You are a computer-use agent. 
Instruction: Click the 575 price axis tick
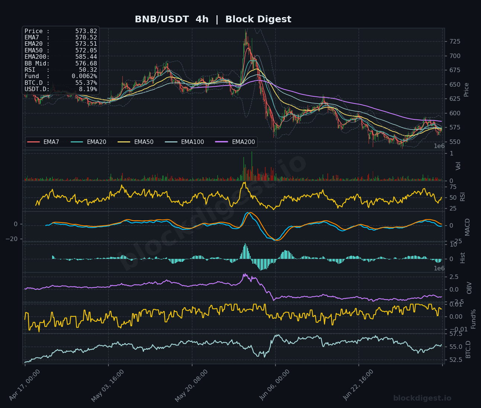coord(454,128)
